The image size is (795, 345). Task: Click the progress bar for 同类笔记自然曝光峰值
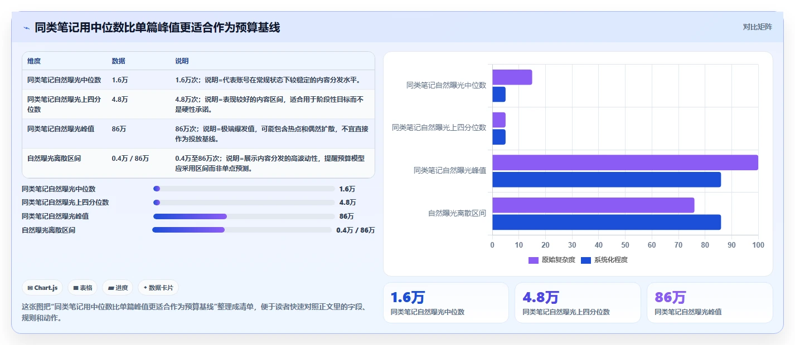244,216
